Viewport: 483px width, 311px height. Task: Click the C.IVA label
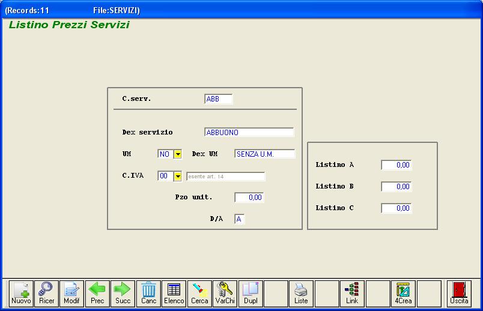[x=133, y=175]
